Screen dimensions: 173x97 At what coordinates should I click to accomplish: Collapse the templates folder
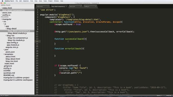[x=4, y=54]
